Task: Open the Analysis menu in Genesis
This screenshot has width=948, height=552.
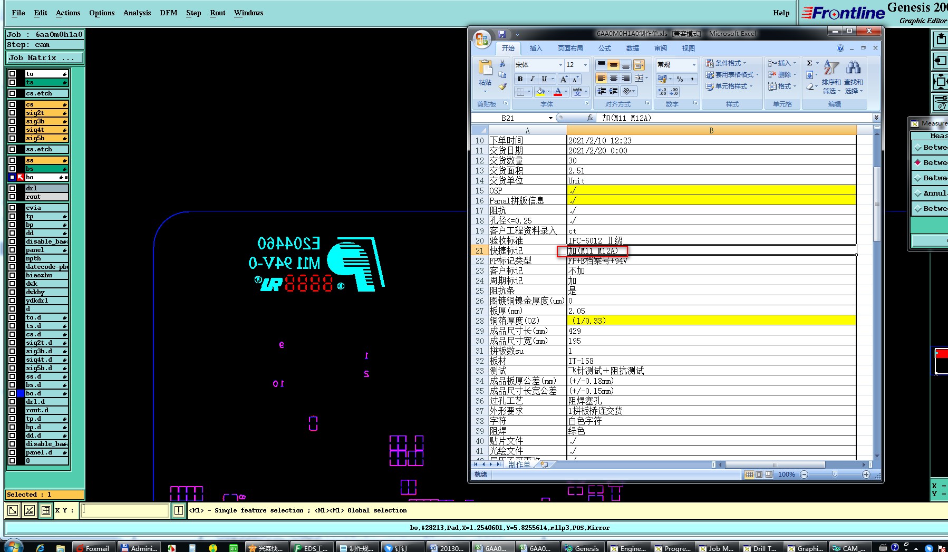Action: (137, 13)
